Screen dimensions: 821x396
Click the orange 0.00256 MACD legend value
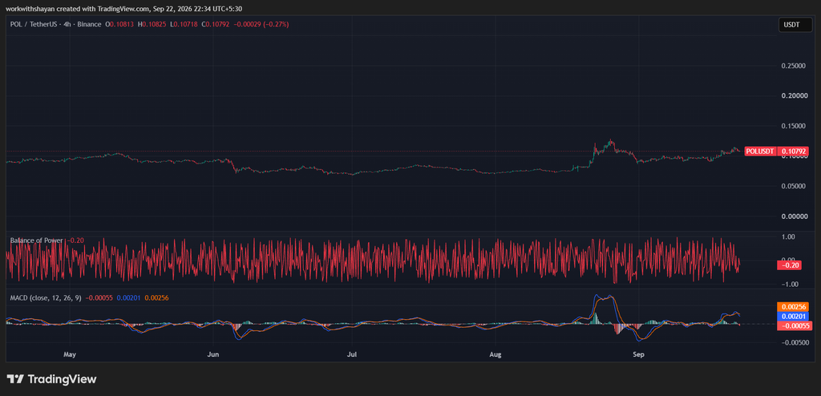pyautogui.click(x=156, y=297)
